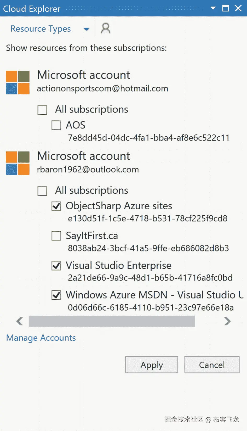Click the rbaron1962 Microsoft account logo
Viewport: 247px width, 431px height.
coord(18,163)
